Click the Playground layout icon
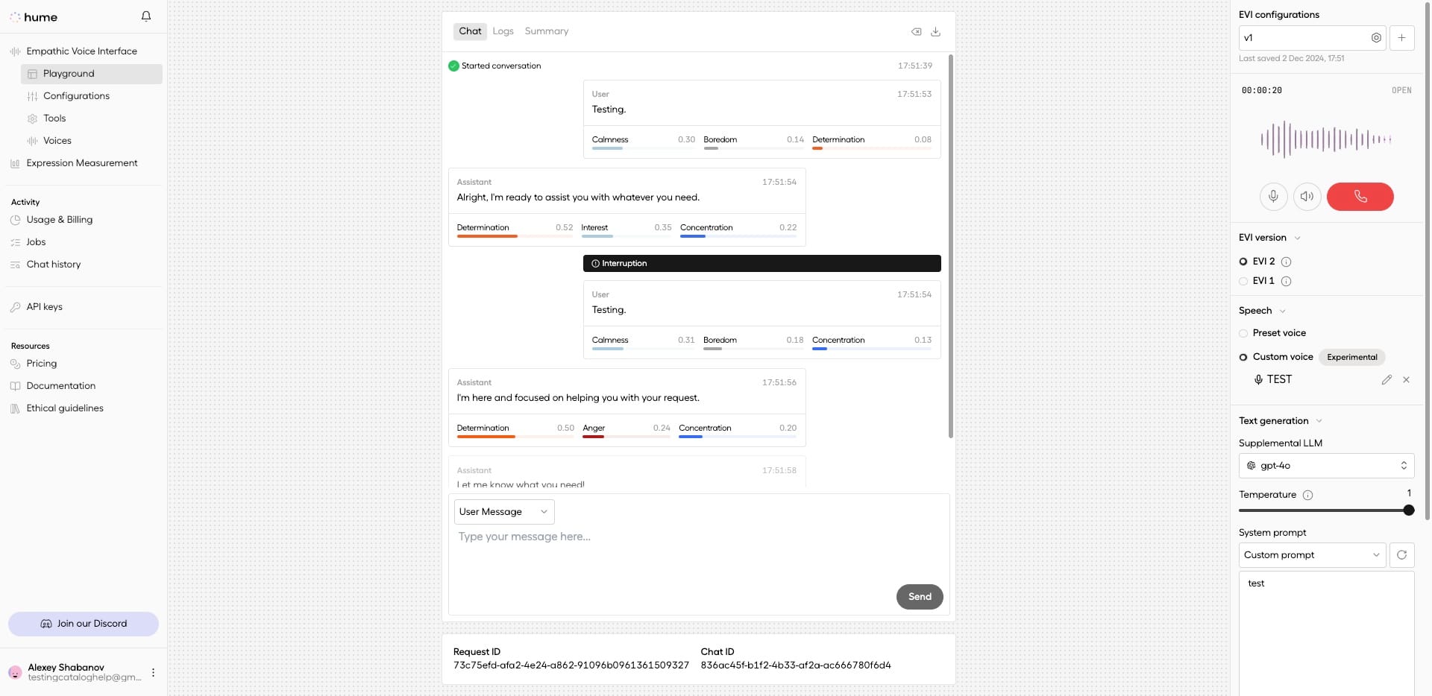The width and height of the screenshot is (1432, 696). [32, 74]
